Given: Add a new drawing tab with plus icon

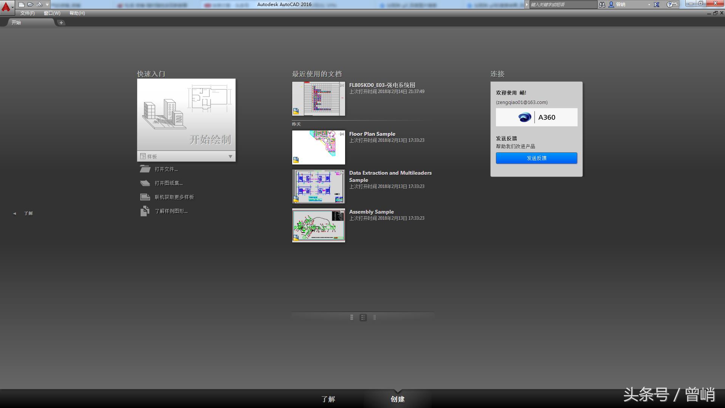Looking at the screenshot, I should click(x=61, y=23).
